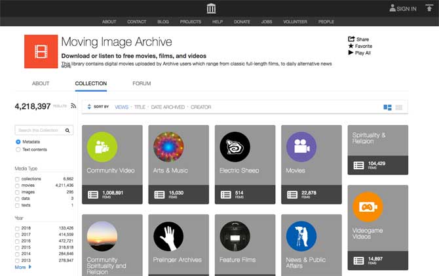The width and height of the screenshot is (439, 276).
Task: Check the 2015 year filter
Action: click(17, 248)
